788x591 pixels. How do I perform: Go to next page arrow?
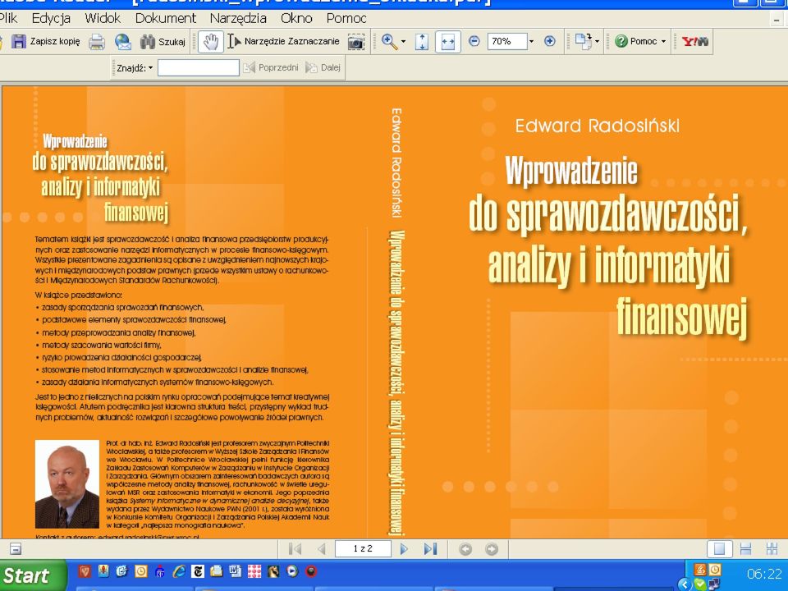(404, 549)
